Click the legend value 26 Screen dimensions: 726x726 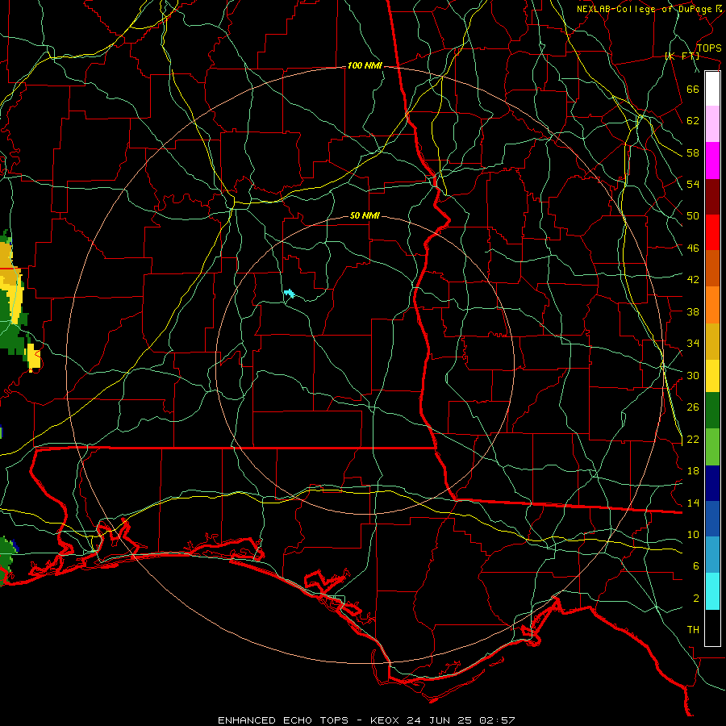coord(693,407)
